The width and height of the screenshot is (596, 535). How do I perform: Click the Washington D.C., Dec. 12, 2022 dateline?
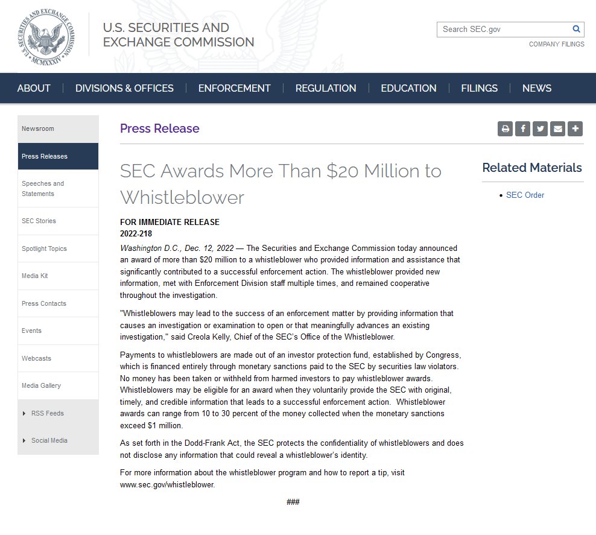click(x=177, y=248)
